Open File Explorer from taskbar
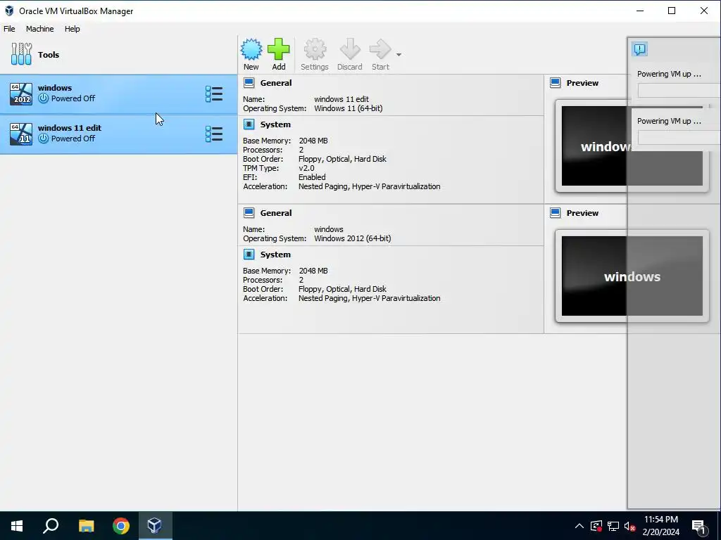This screenshot has width=721, height=540. pos(86,526)
